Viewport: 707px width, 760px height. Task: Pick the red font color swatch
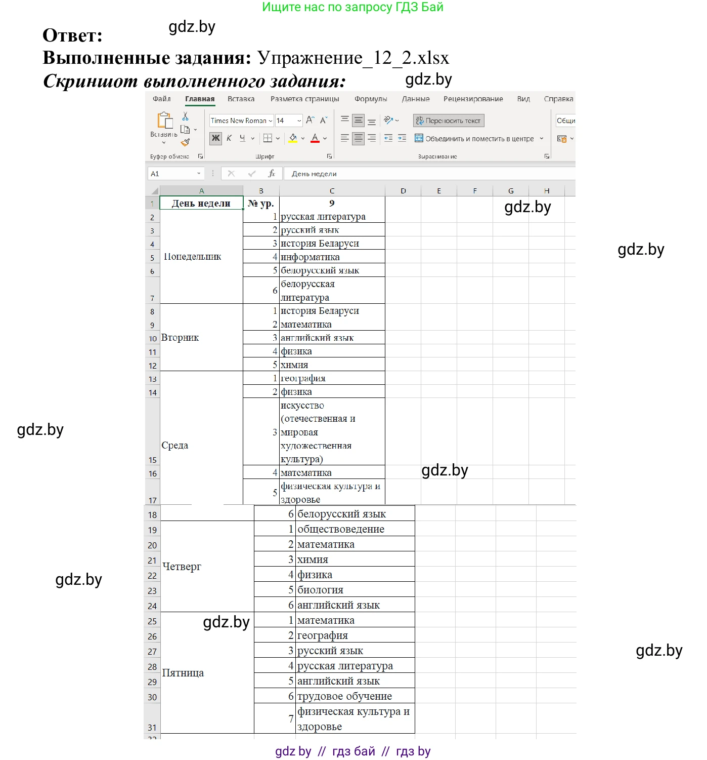point(315,139)
